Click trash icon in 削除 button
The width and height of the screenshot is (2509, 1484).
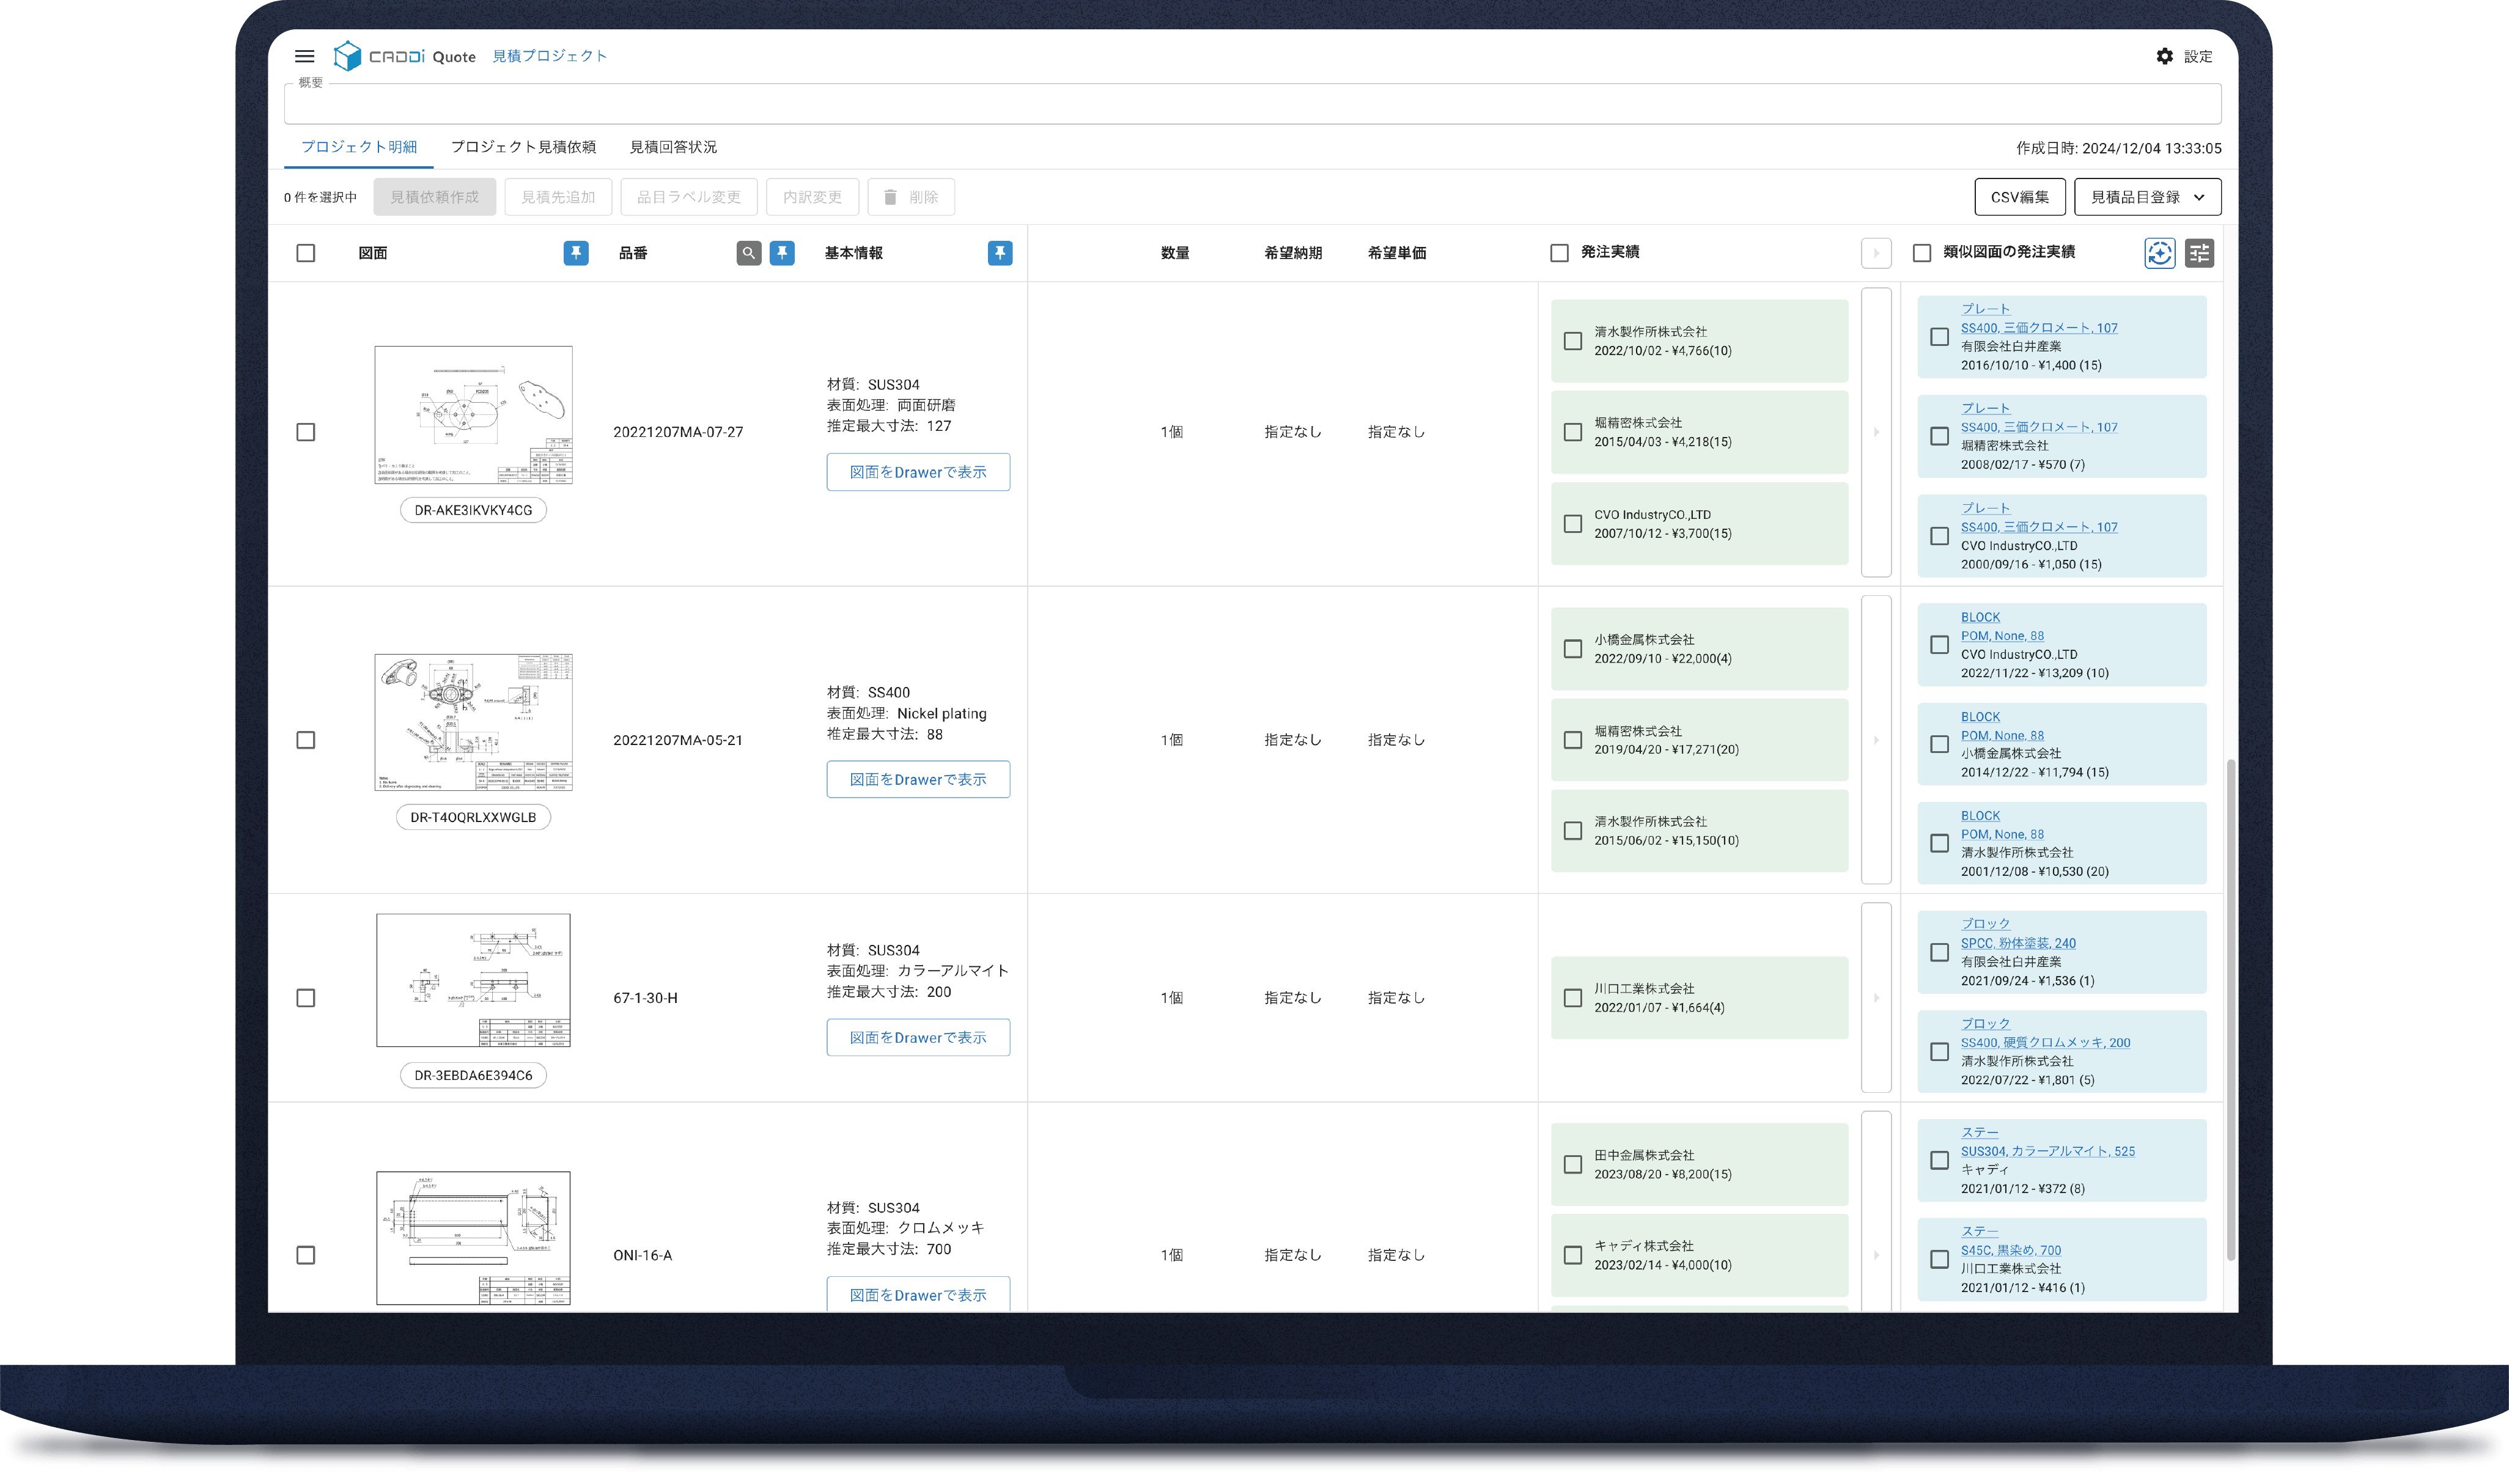pyautogui.click(x=889, y=197)
